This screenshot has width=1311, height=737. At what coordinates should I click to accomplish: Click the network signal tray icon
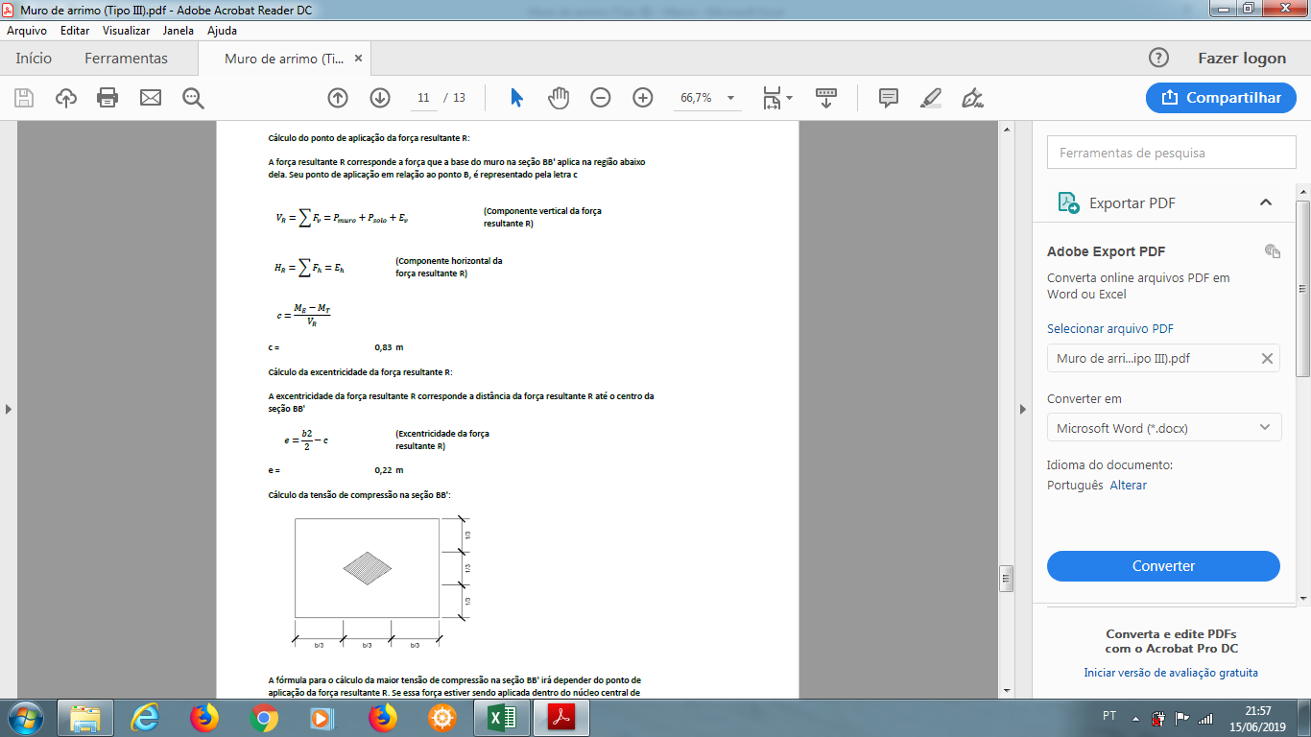(1205, 718)
